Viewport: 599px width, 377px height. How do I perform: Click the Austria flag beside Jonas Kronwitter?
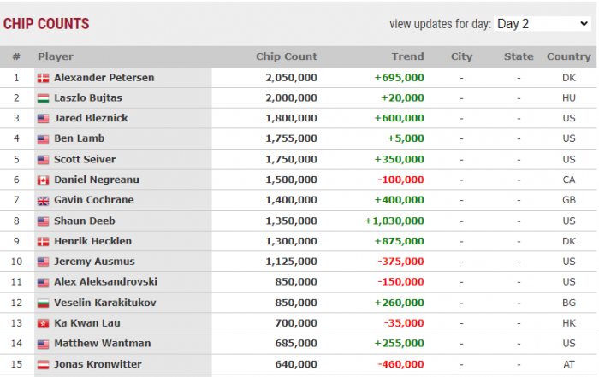[43, 365]
